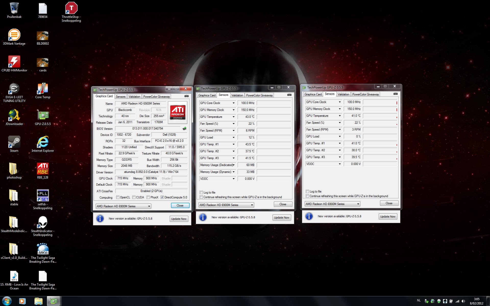
Task: Launch Steam from the desktop
Action: [x=14, y=142]
